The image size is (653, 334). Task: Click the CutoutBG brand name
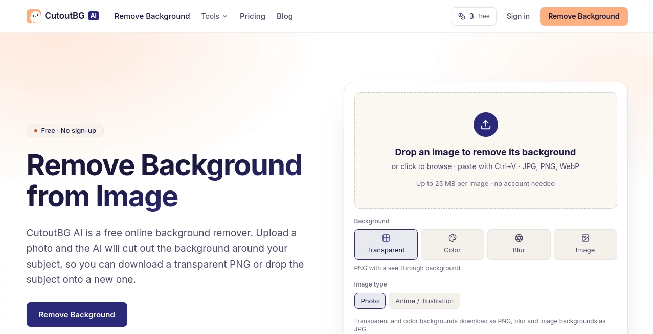(x=64, y=16)
